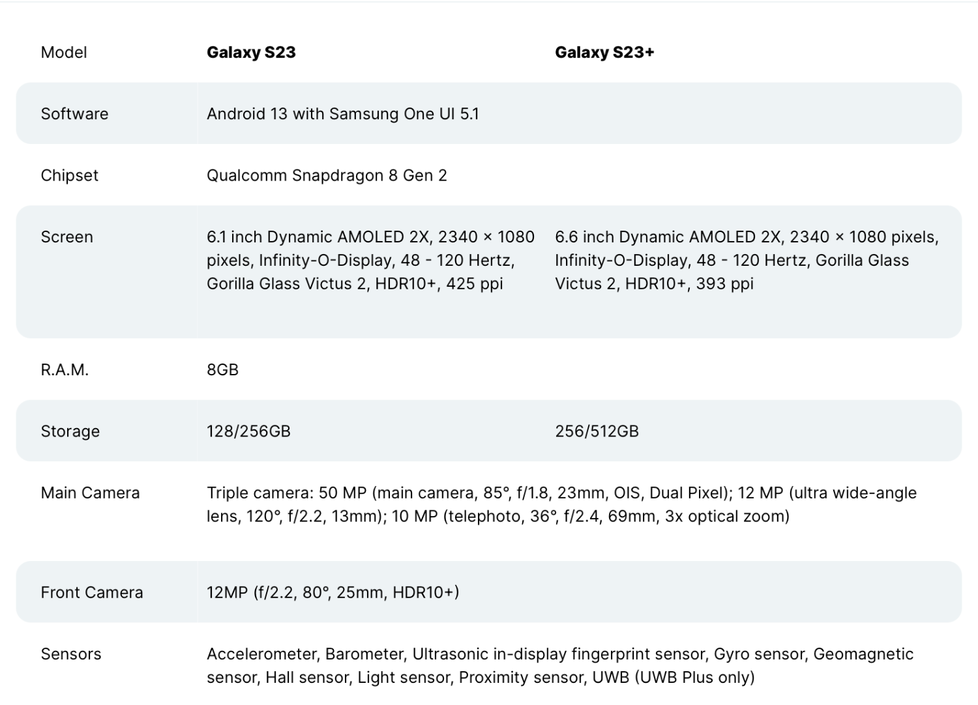Click the Main Camera row label

click(90, 493)
